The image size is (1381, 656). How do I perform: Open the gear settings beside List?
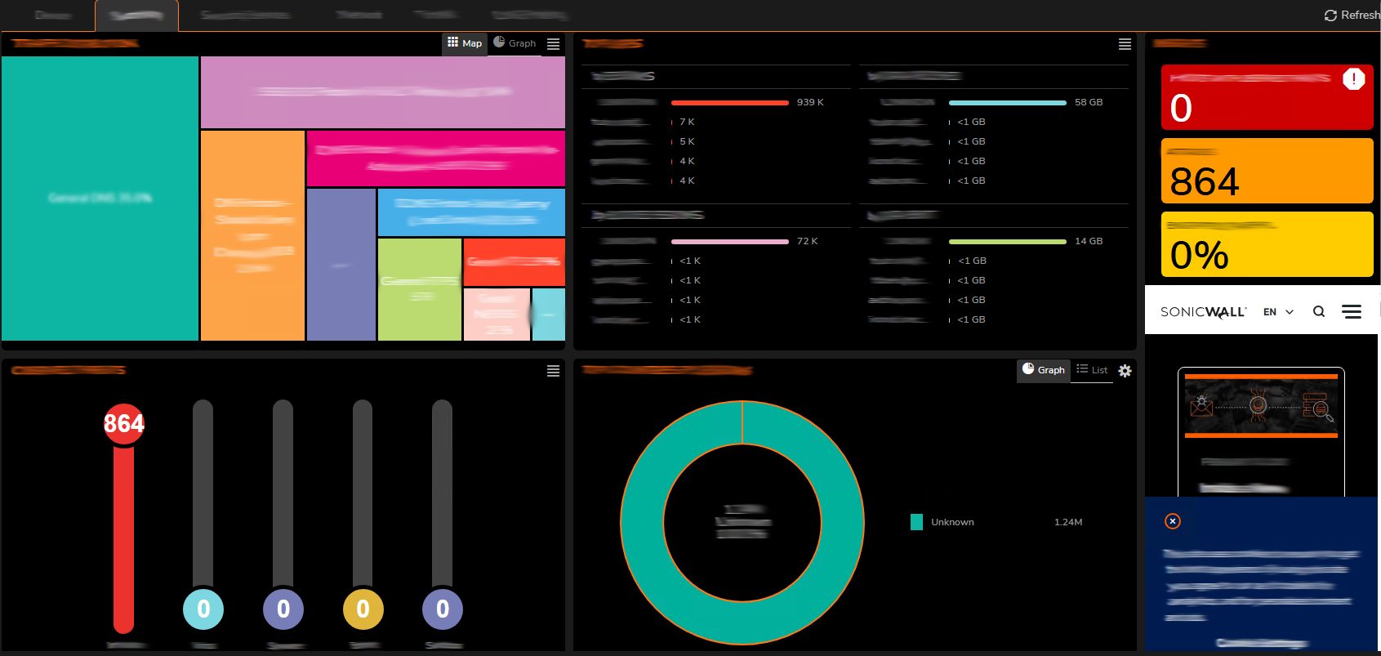[x=1125, y=371]
